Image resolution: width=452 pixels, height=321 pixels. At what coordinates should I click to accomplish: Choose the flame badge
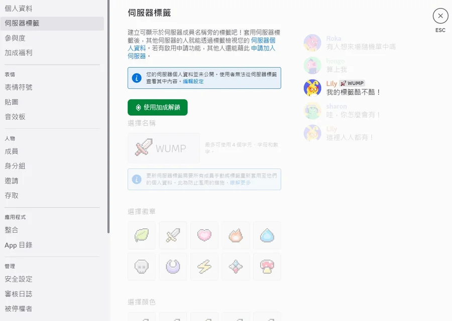(236, 235)
